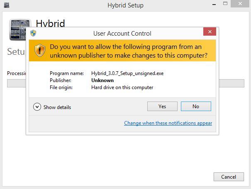Viewport: 251px width, 189px height.
Task: Click the yellow warning shield icon
Action: pos(39,51)
